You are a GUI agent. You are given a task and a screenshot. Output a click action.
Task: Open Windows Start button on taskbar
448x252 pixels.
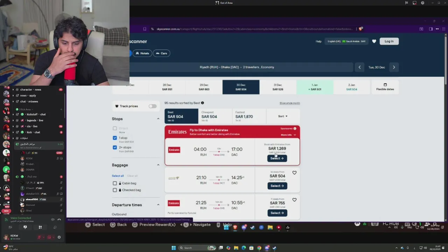click(x=174, y=248)
